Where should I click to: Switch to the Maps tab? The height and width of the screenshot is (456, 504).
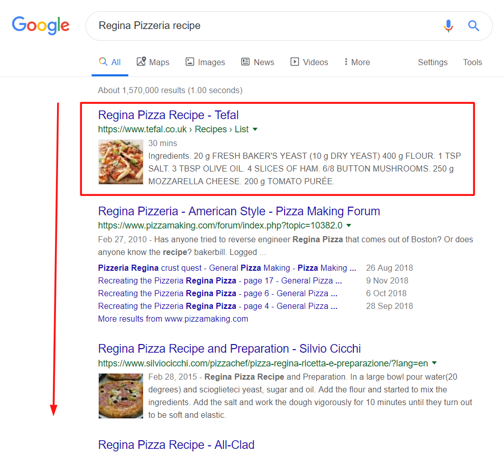(153, 62)
